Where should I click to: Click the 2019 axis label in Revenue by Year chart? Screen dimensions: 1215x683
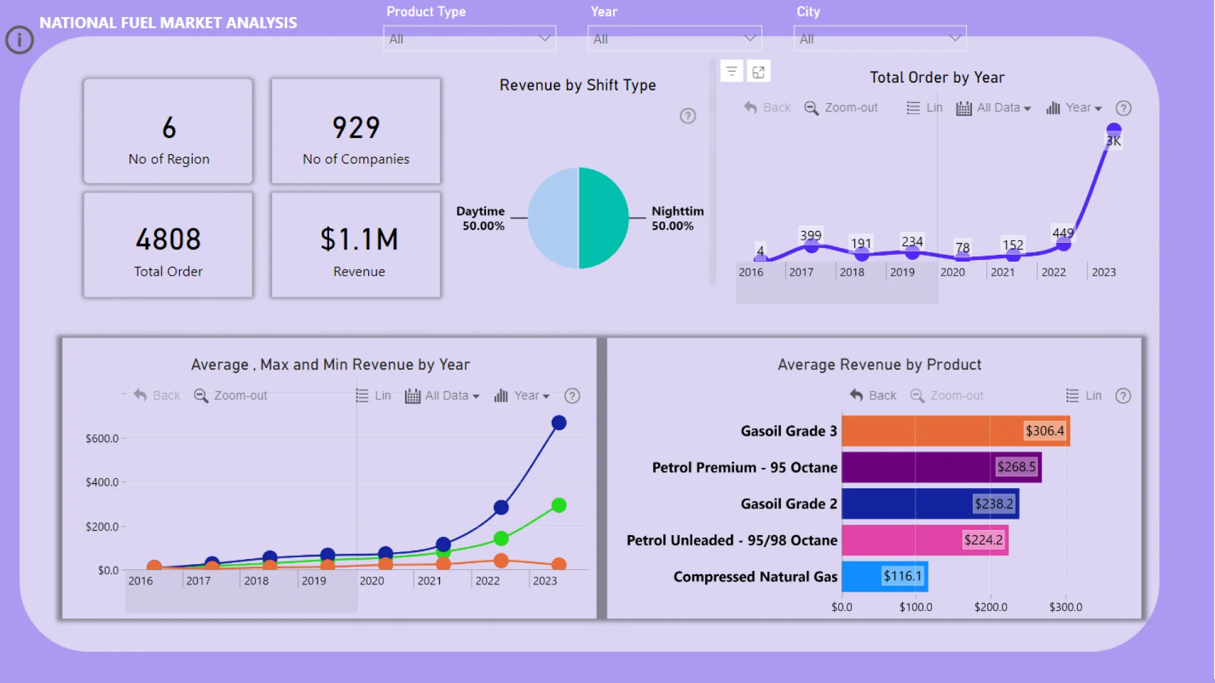coord(314,581)
